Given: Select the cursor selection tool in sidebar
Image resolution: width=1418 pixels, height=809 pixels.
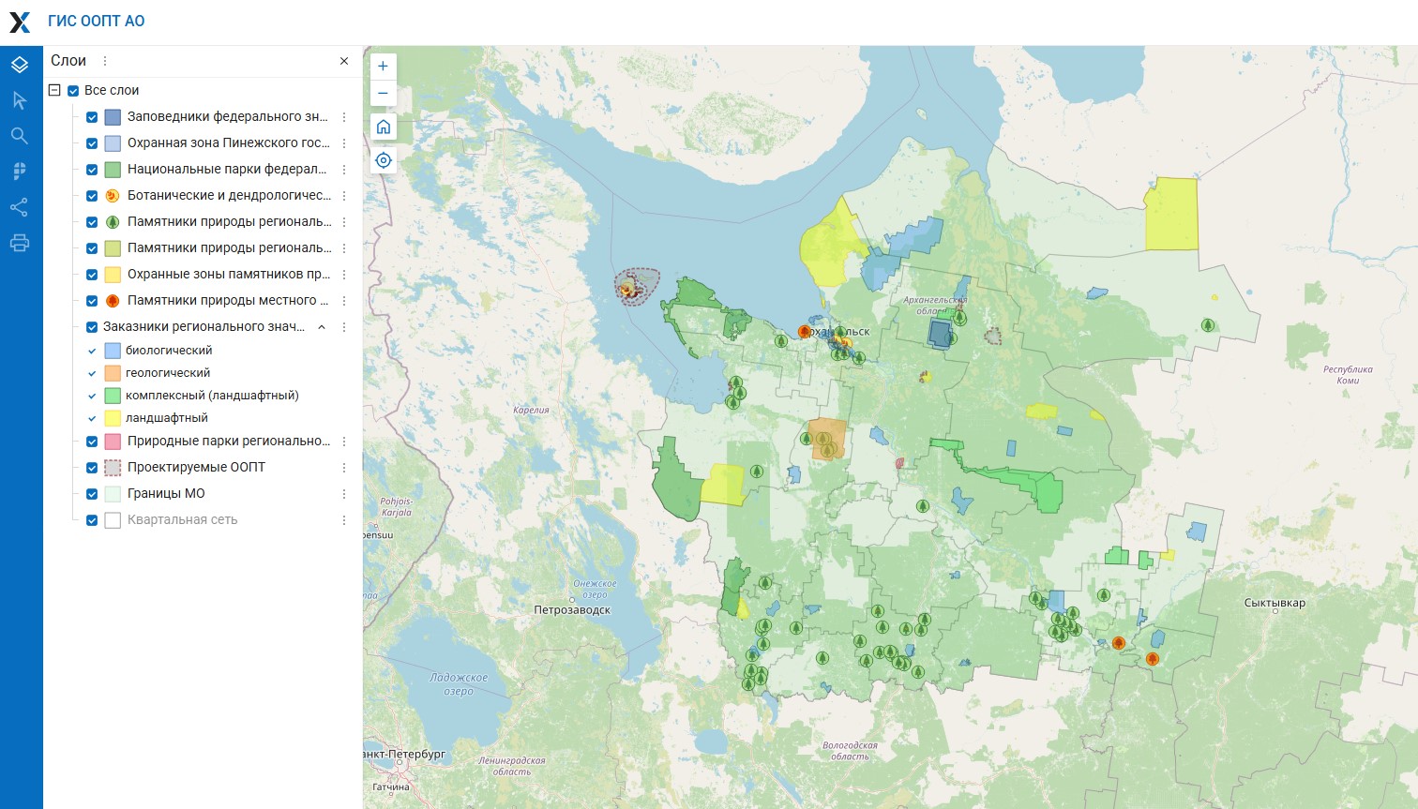Looking at the screenshot, I should (20, 100).
